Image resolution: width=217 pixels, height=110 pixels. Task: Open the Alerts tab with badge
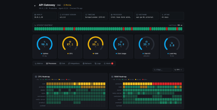[108, 63]
